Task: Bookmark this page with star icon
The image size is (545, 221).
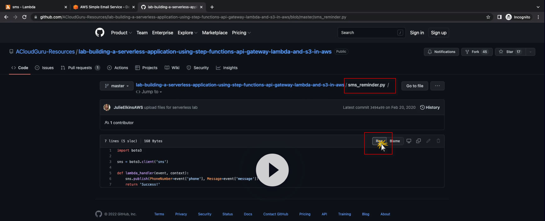Action: click(488, 17)
